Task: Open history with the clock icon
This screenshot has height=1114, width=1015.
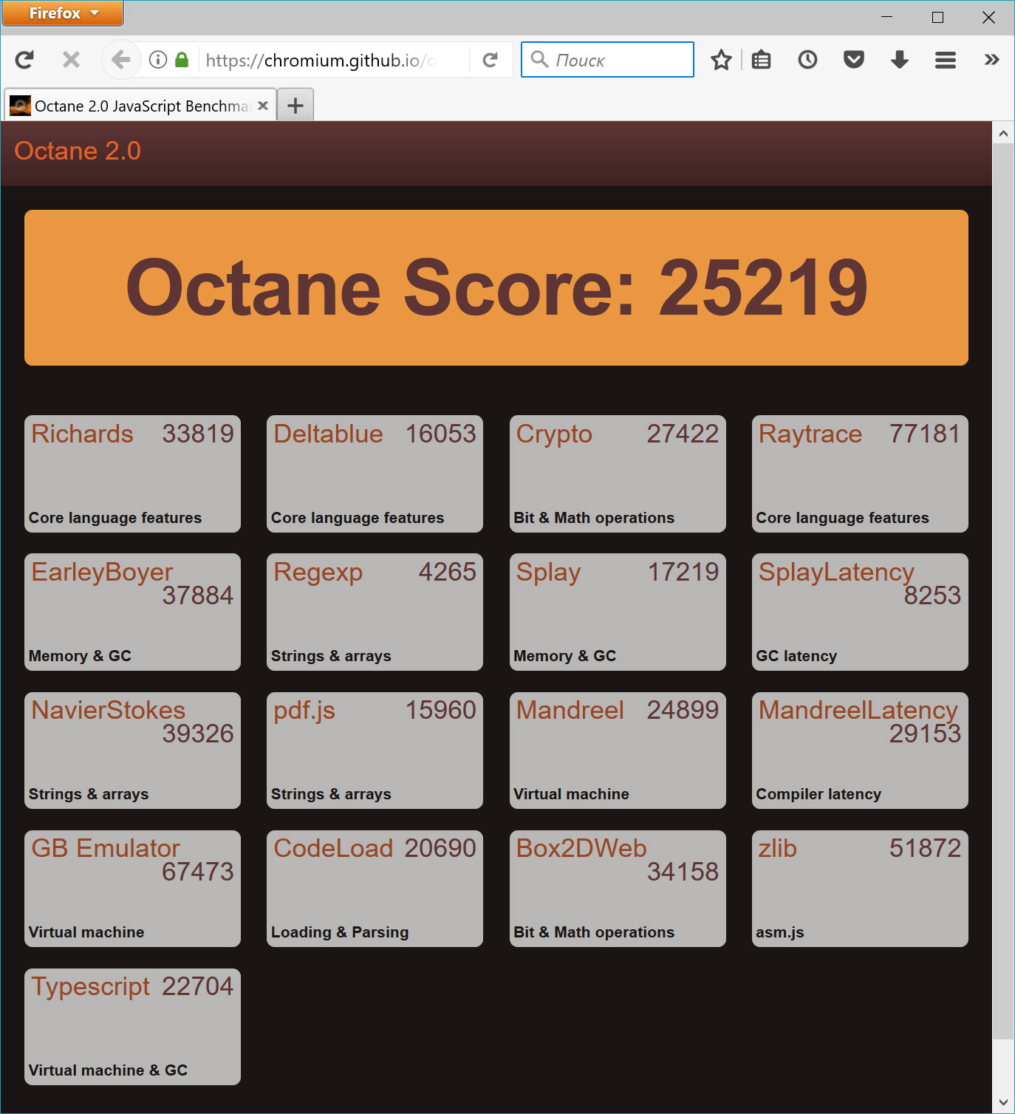Action: [807, 60]
